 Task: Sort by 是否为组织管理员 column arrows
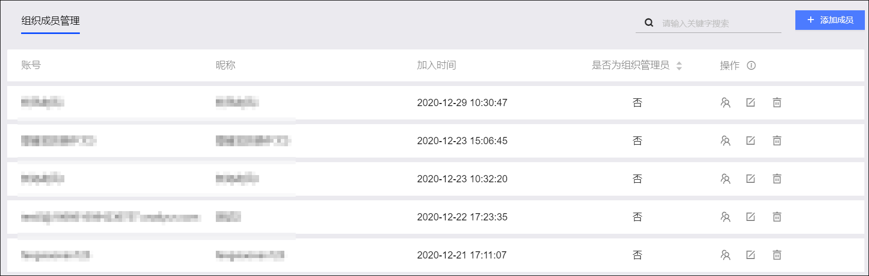679,65
